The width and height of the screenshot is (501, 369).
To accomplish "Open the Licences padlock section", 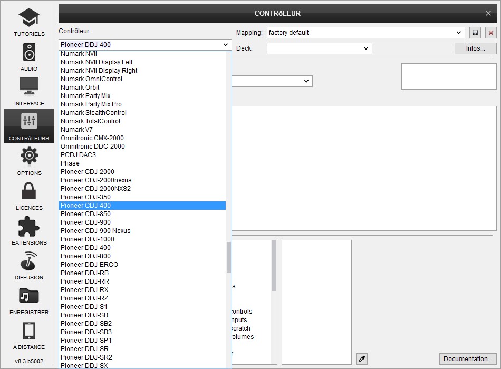I will pyautogui.click(x=29, y=196).
